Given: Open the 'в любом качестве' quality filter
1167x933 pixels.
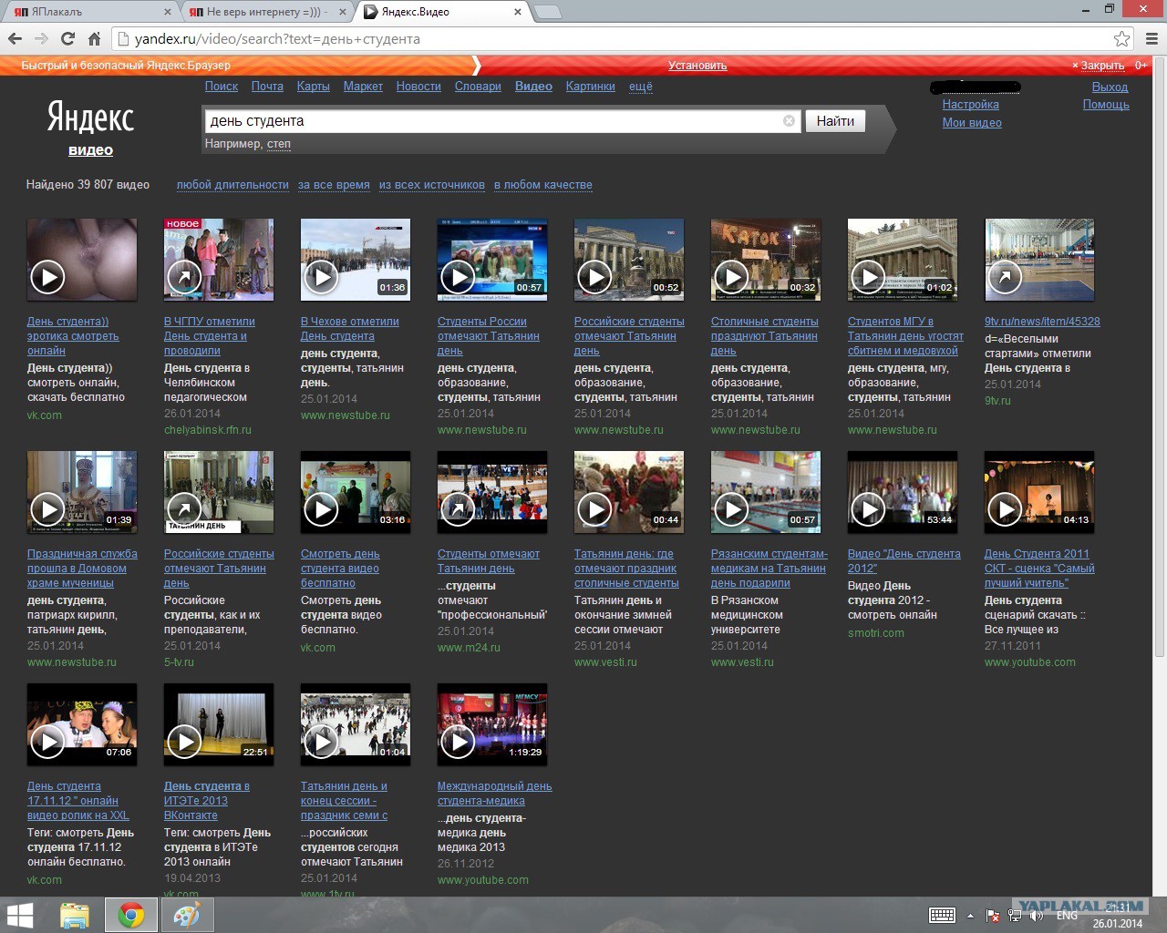Looking at the screenshot, I should 543,185.
